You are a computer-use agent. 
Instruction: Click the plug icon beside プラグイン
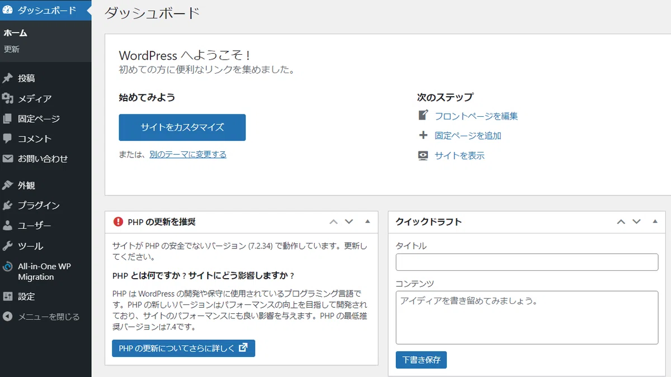point(8,206)
